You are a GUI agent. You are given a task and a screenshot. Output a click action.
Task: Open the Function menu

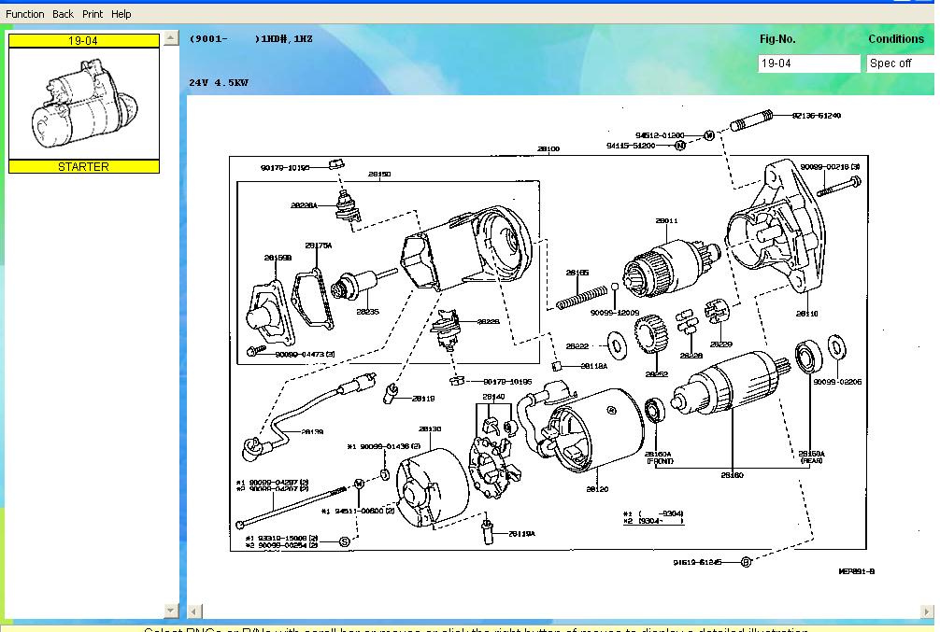(24, 14)
